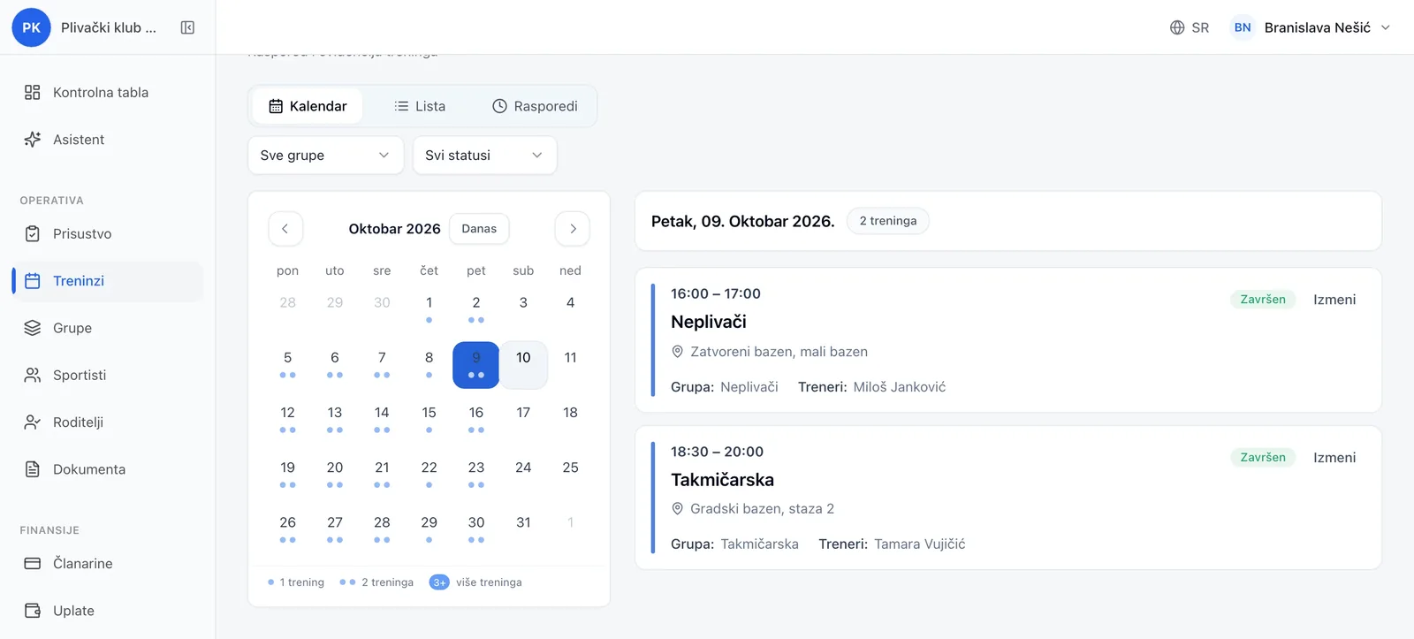This screenshot has width=1414, height=639.
Task: Select October 1 in the calendar
Action: (429, 309)
